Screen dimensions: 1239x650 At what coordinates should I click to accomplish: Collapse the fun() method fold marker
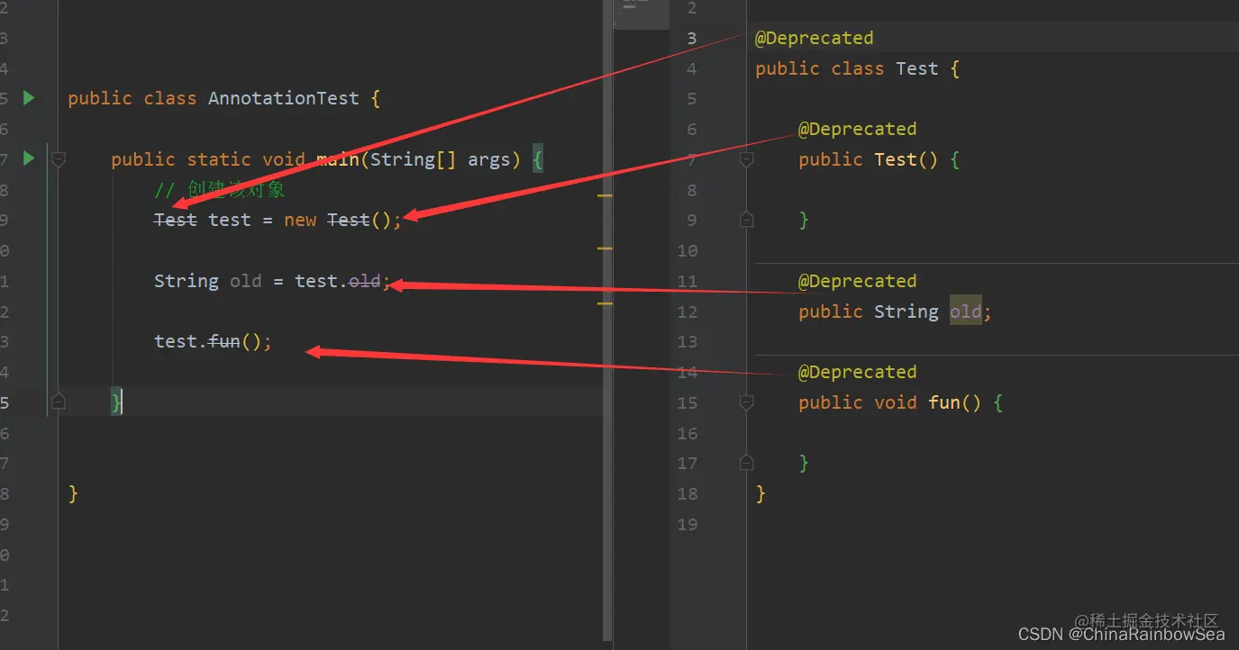[x=746, y=402]
